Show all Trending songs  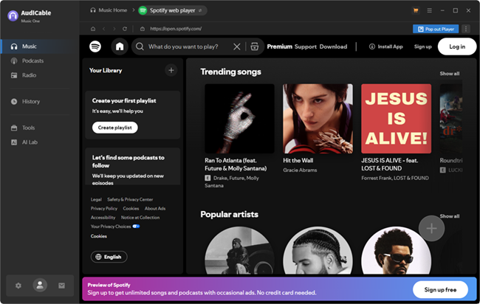[x=450, y=73]
